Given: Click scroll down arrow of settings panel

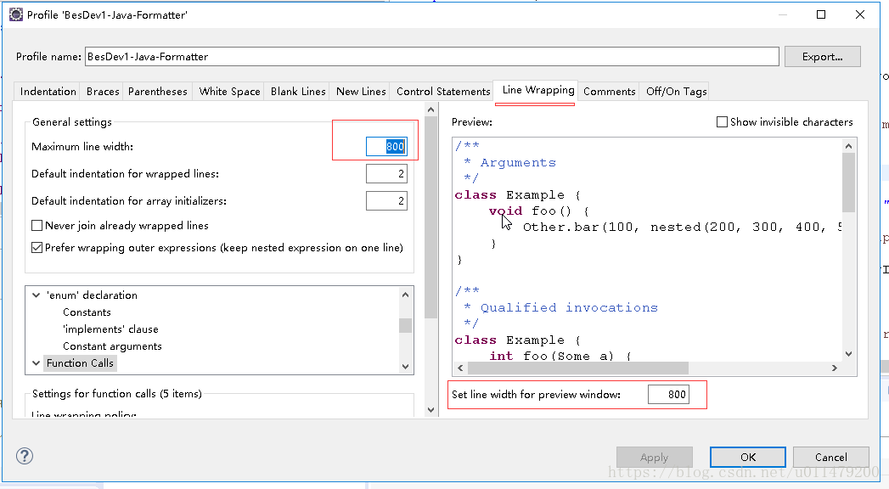Looking at the screenshot, I should coord(430,410).
